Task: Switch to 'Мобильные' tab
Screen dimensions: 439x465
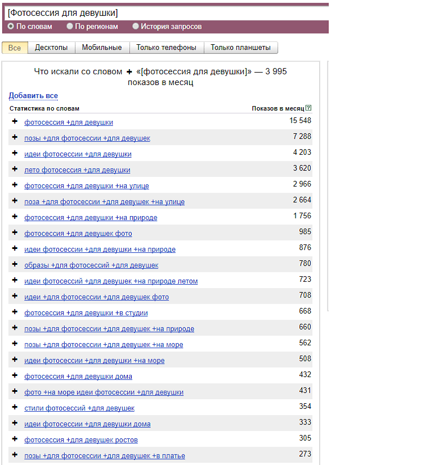Action: (102, 48)
